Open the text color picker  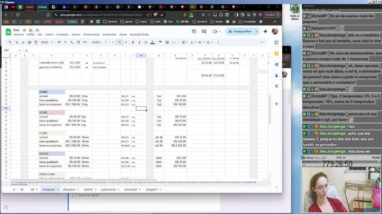pos(153,42)
